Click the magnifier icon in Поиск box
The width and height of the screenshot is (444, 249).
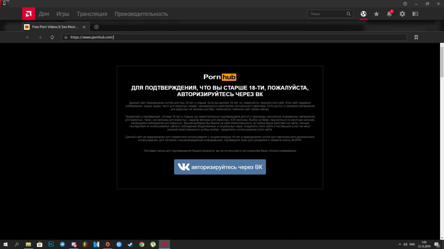click(x=349, y=14)
